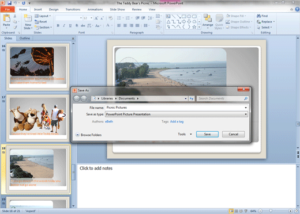Click author link eBeth
The height and width of the screenshot is (214, 300).
coord(109,121)
